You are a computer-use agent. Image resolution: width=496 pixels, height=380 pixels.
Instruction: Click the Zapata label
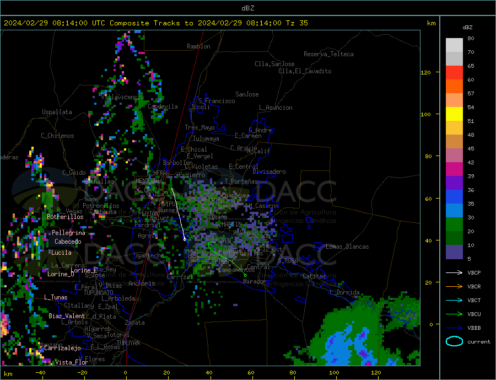point(135,323)
